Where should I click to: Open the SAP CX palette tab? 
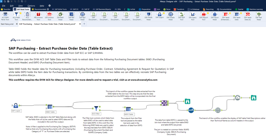point(74,9)
